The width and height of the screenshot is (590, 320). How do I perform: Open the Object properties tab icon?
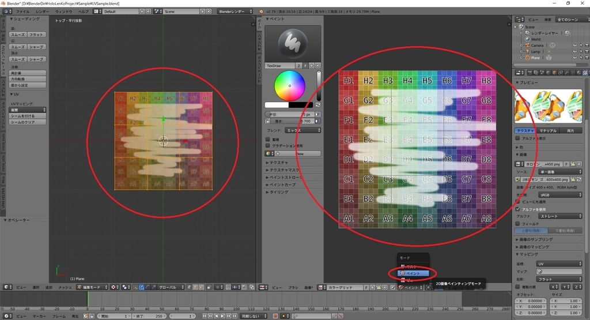(555, 73)
